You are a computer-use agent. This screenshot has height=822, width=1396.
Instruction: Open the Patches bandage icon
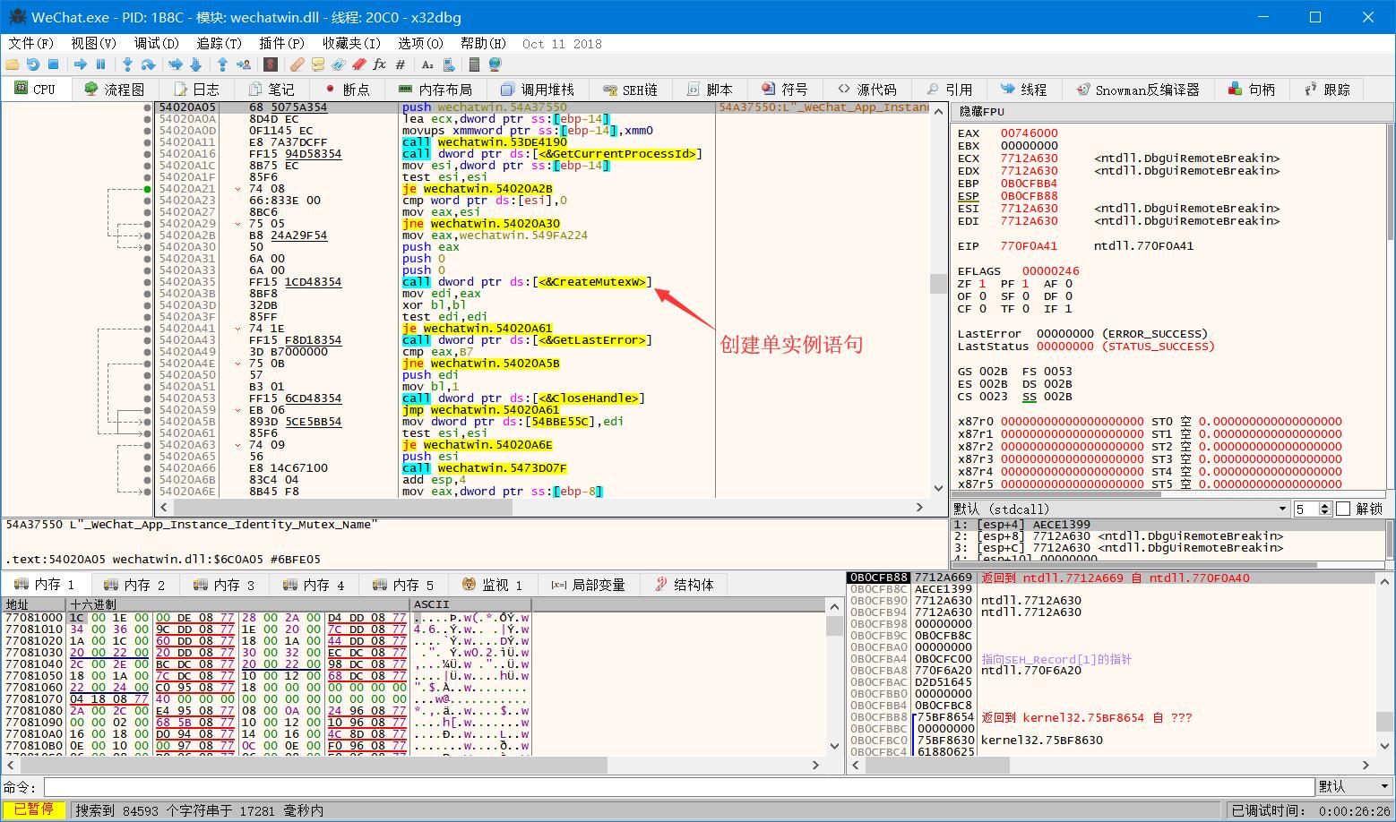297,64
